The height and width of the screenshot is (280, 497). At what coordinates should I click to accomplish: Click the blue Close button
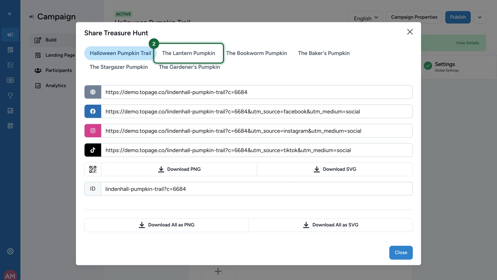(401, 253)
